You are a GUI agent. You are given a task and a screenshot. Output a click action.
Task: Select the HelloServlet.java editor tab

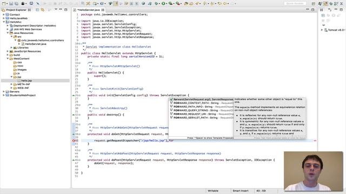pos(89,10)
